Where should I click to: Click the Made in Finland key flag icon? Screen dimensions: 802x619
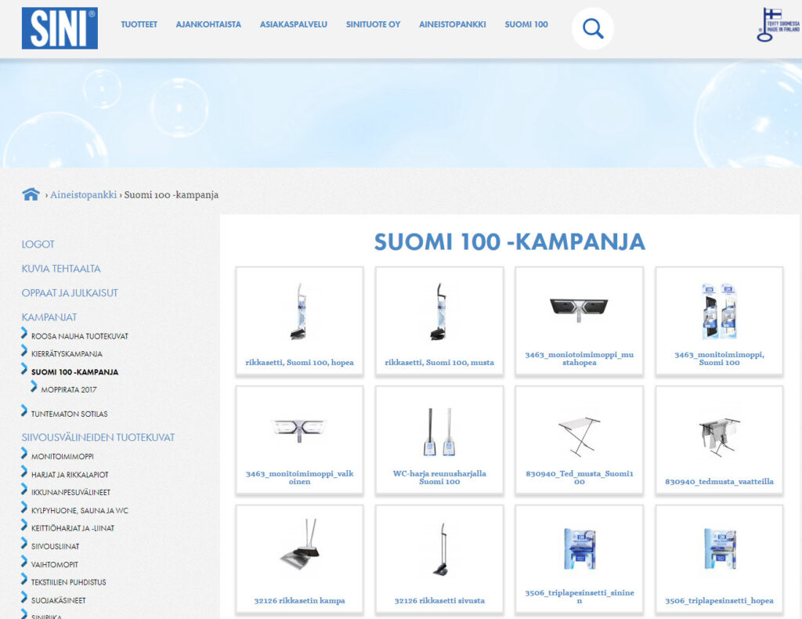tap(778, 24)
